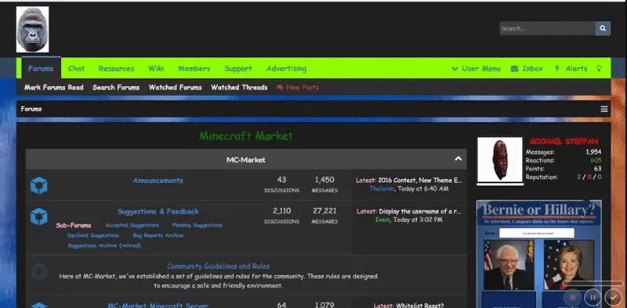Click the search magnifier button

603,28
